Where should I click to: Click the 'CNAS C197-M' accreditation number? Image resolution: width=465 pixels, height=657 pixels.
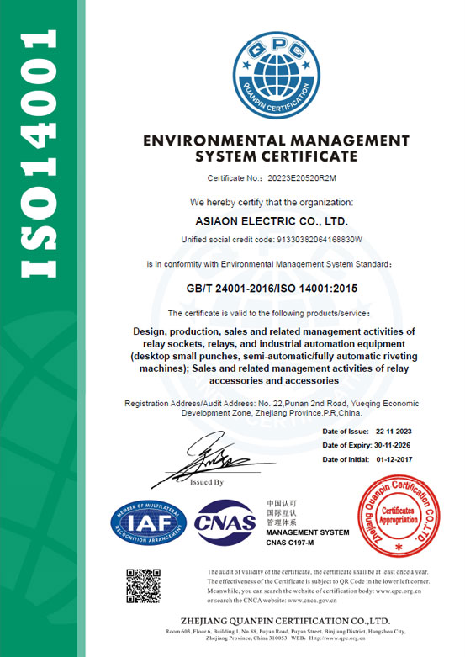(290, 543)
